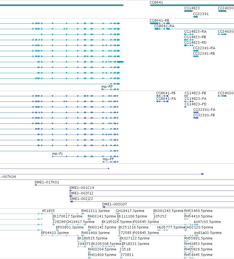Select BAC clone DME1-001C14
Image resolution: width=234 pixels, height=259 pixels.
82,188
